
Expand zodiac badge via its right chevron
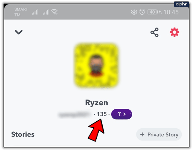click(125, 114)
